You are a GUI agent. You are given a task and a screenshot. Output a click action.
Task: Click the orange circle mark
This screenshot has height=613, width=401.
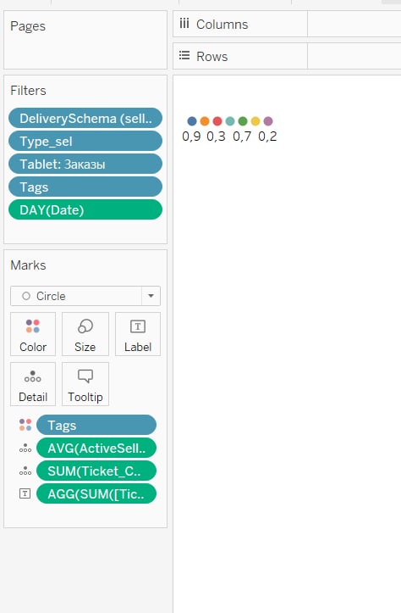205,121
